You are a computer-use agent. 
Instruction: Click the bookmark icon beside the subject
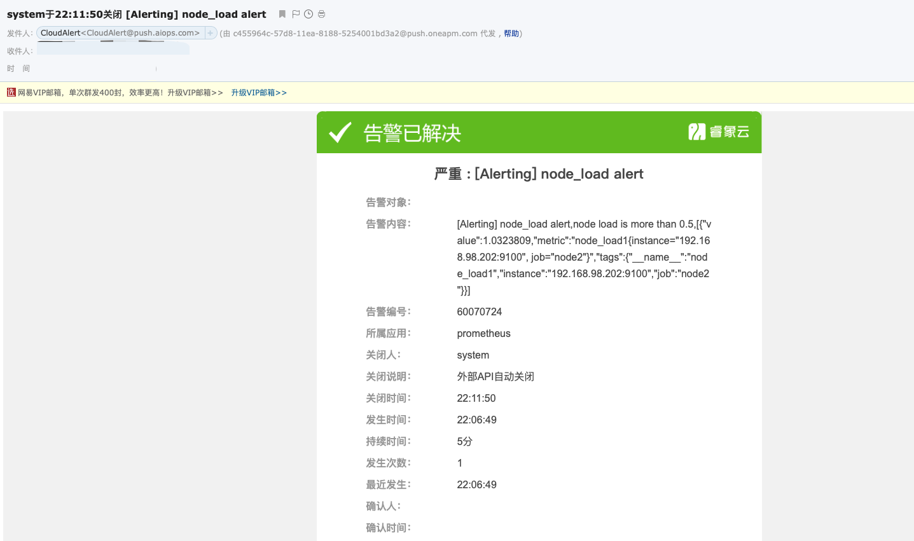coord(282,14)
